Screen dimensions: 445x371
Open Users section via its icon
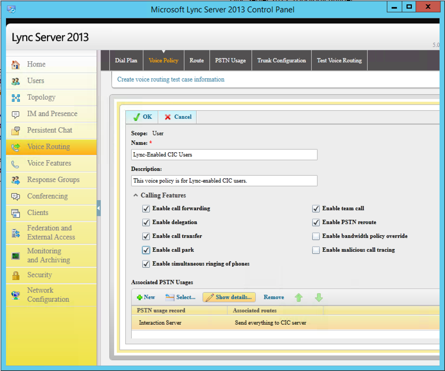(x=15, y=81)
